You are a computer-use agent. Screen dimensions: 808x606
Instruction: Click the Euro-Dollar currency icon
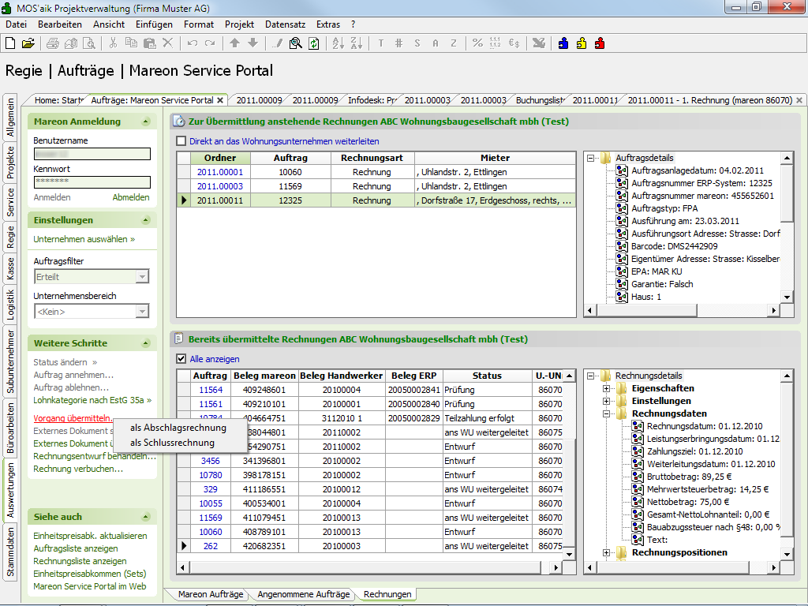(514, 43)
